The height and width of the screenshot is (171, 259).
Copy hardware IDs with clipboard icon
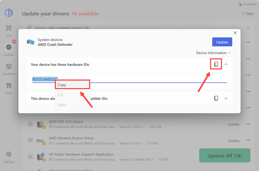pos(216,64)
